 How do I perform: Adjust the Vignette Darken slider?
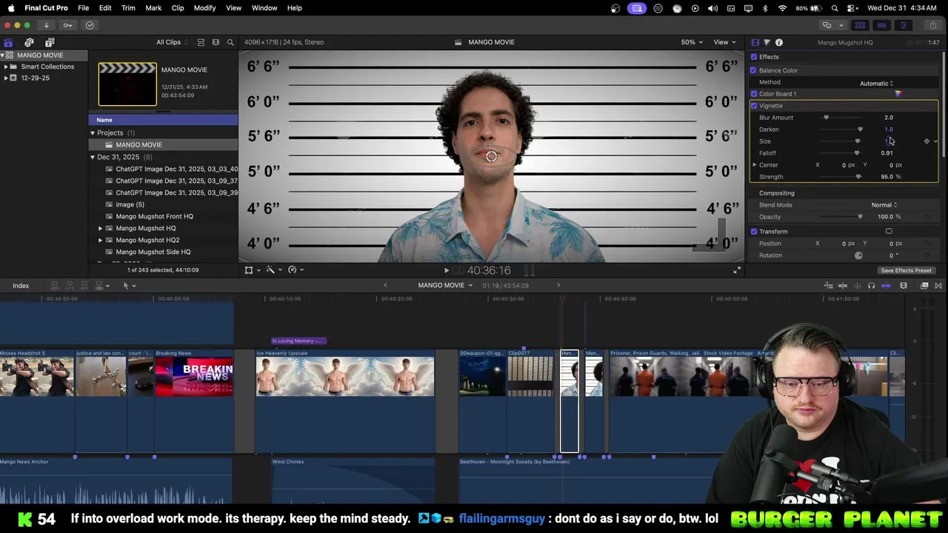click(860, 130)
